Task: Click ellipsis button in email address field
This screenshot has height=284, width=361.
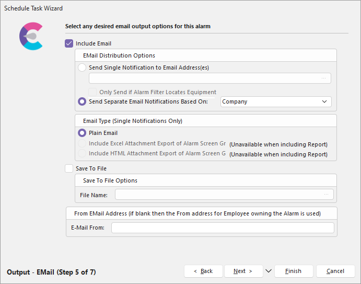Action: [x=324, y=78]
